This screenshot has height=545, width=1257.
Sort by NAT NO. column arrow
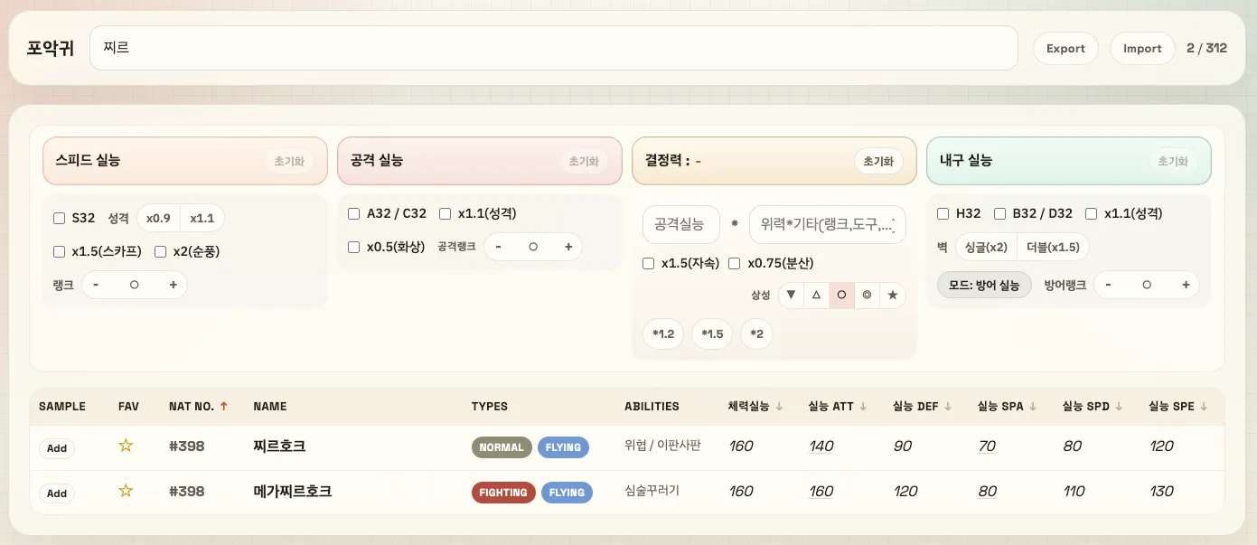coord(224,407)
